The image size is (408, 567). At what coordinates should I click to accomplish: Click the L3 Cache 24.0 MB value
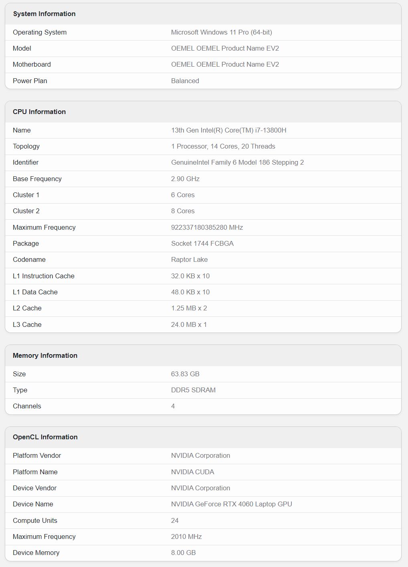(x=189, y=324)
